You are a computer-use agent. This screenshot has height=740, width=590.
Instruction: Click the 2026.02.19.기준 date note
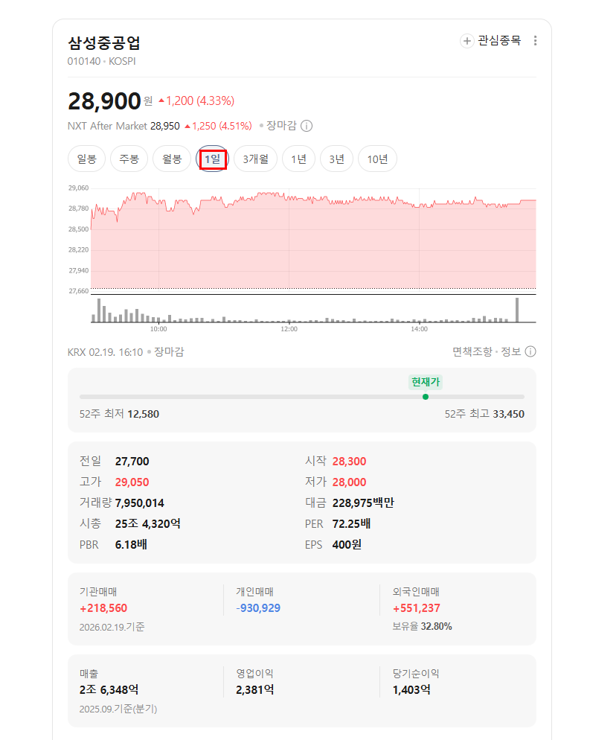coord(112,627)
